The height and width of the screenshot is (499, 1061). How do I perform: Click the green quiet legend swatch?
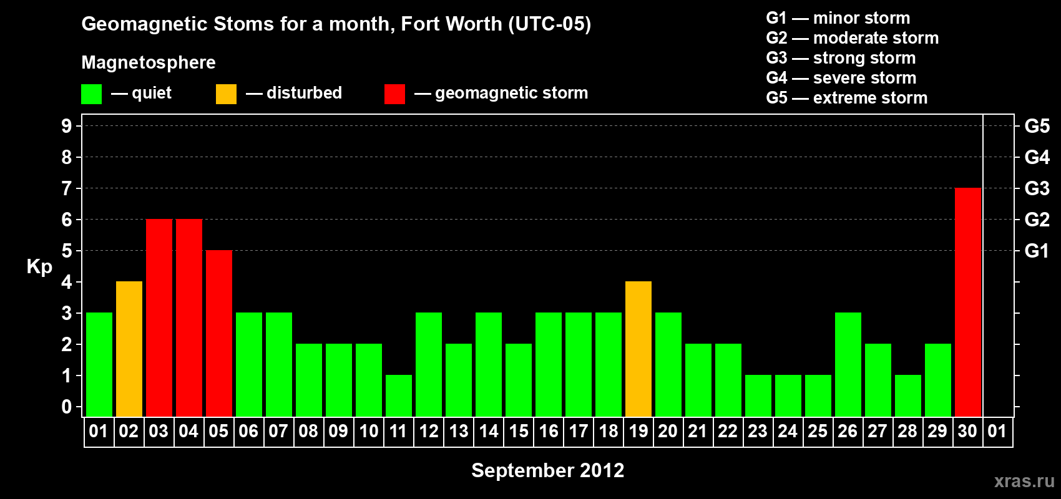92,94
